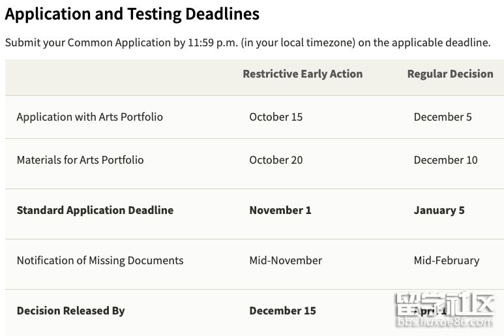Click the December 15 decision date
This screenshot has width=504, height=336.
(282, 311)
